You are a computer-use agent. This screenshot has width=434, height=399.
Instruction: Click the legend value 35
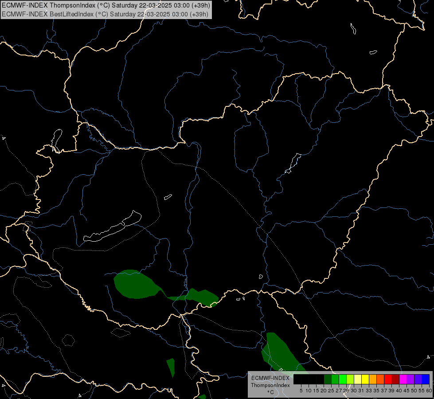tap(376, 391)
